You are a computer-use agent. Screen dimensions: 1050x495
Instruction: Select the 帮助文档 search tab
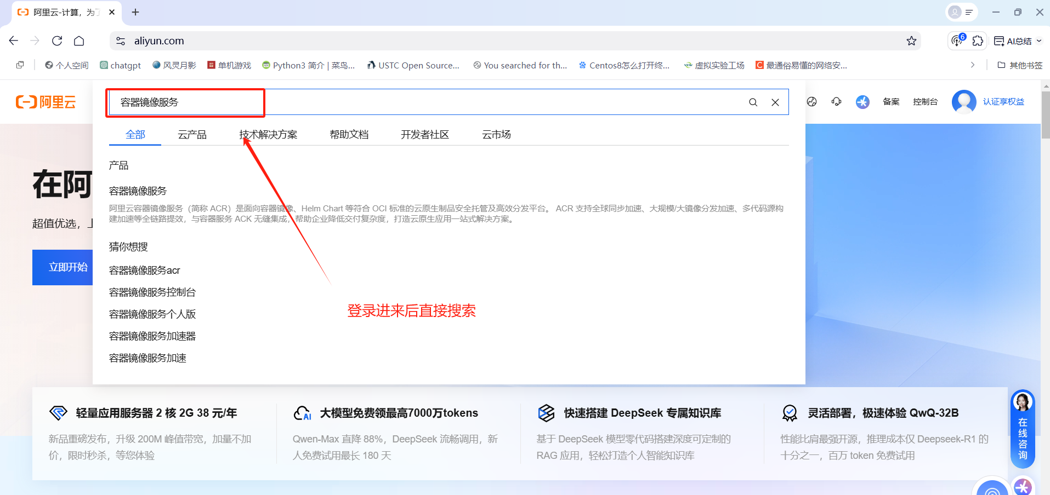pyautogui.click(x=349, y=134)
